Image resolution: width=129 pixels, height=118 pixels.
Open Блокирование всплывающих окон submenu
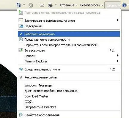point(69,21)
